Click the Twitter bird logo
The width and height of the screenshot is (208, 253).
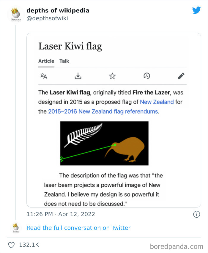coord(196,10)
